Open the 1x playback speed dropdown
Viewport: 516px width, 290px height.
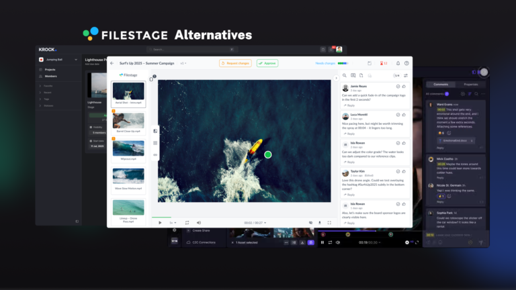173,223
